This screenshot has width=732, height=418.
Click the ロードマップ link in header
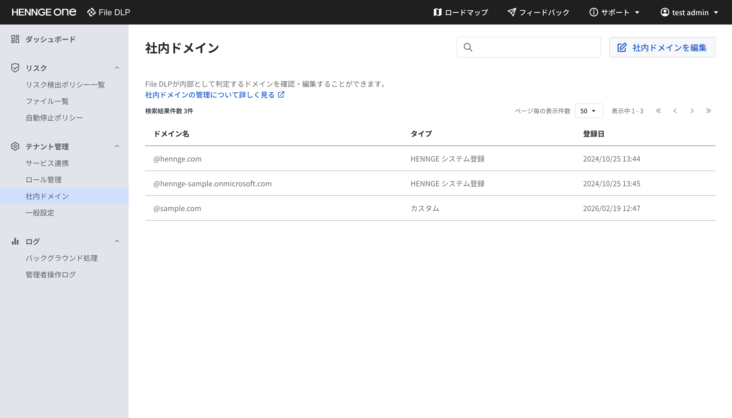[x=466, y=12]
